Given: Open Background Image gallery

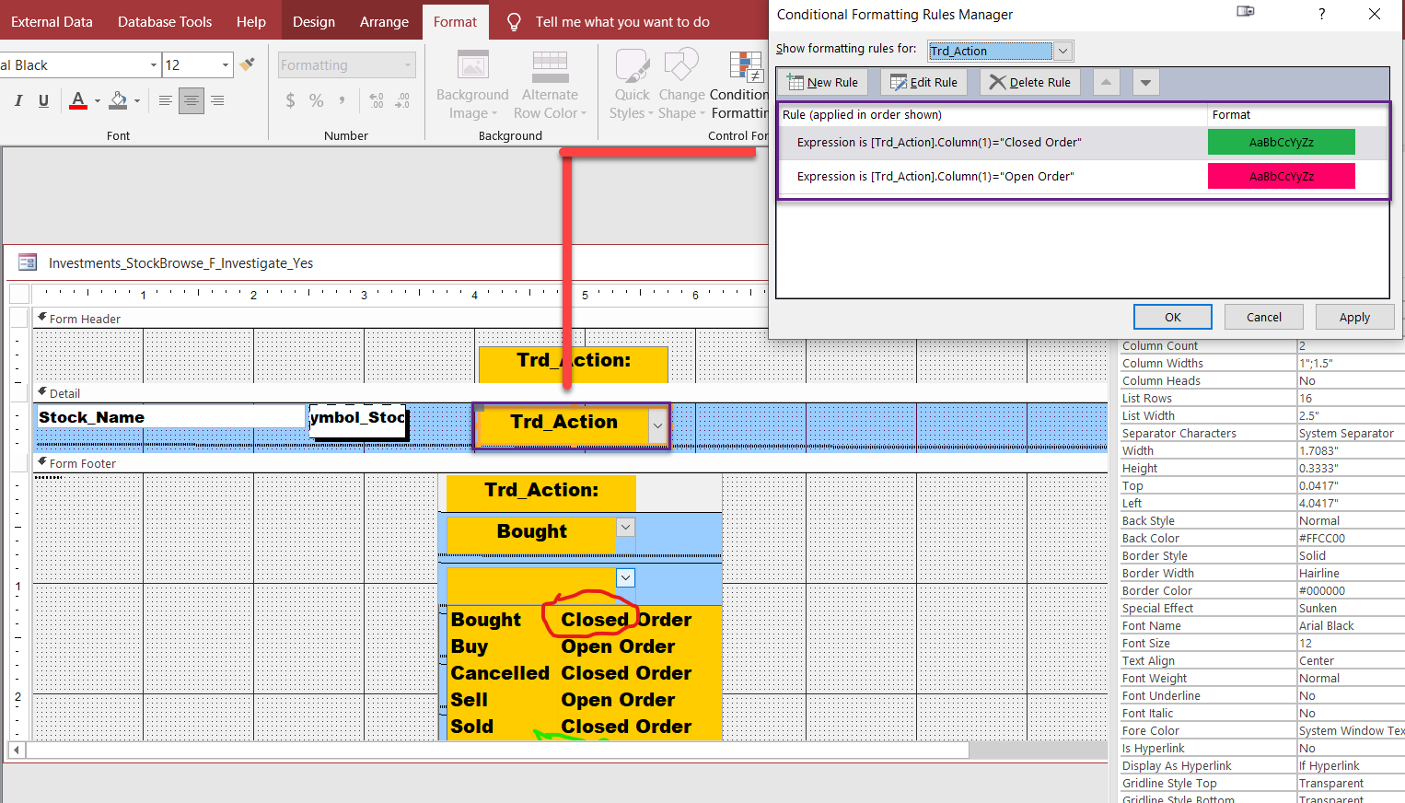Looking at the screenshot, I should point(472,85).
